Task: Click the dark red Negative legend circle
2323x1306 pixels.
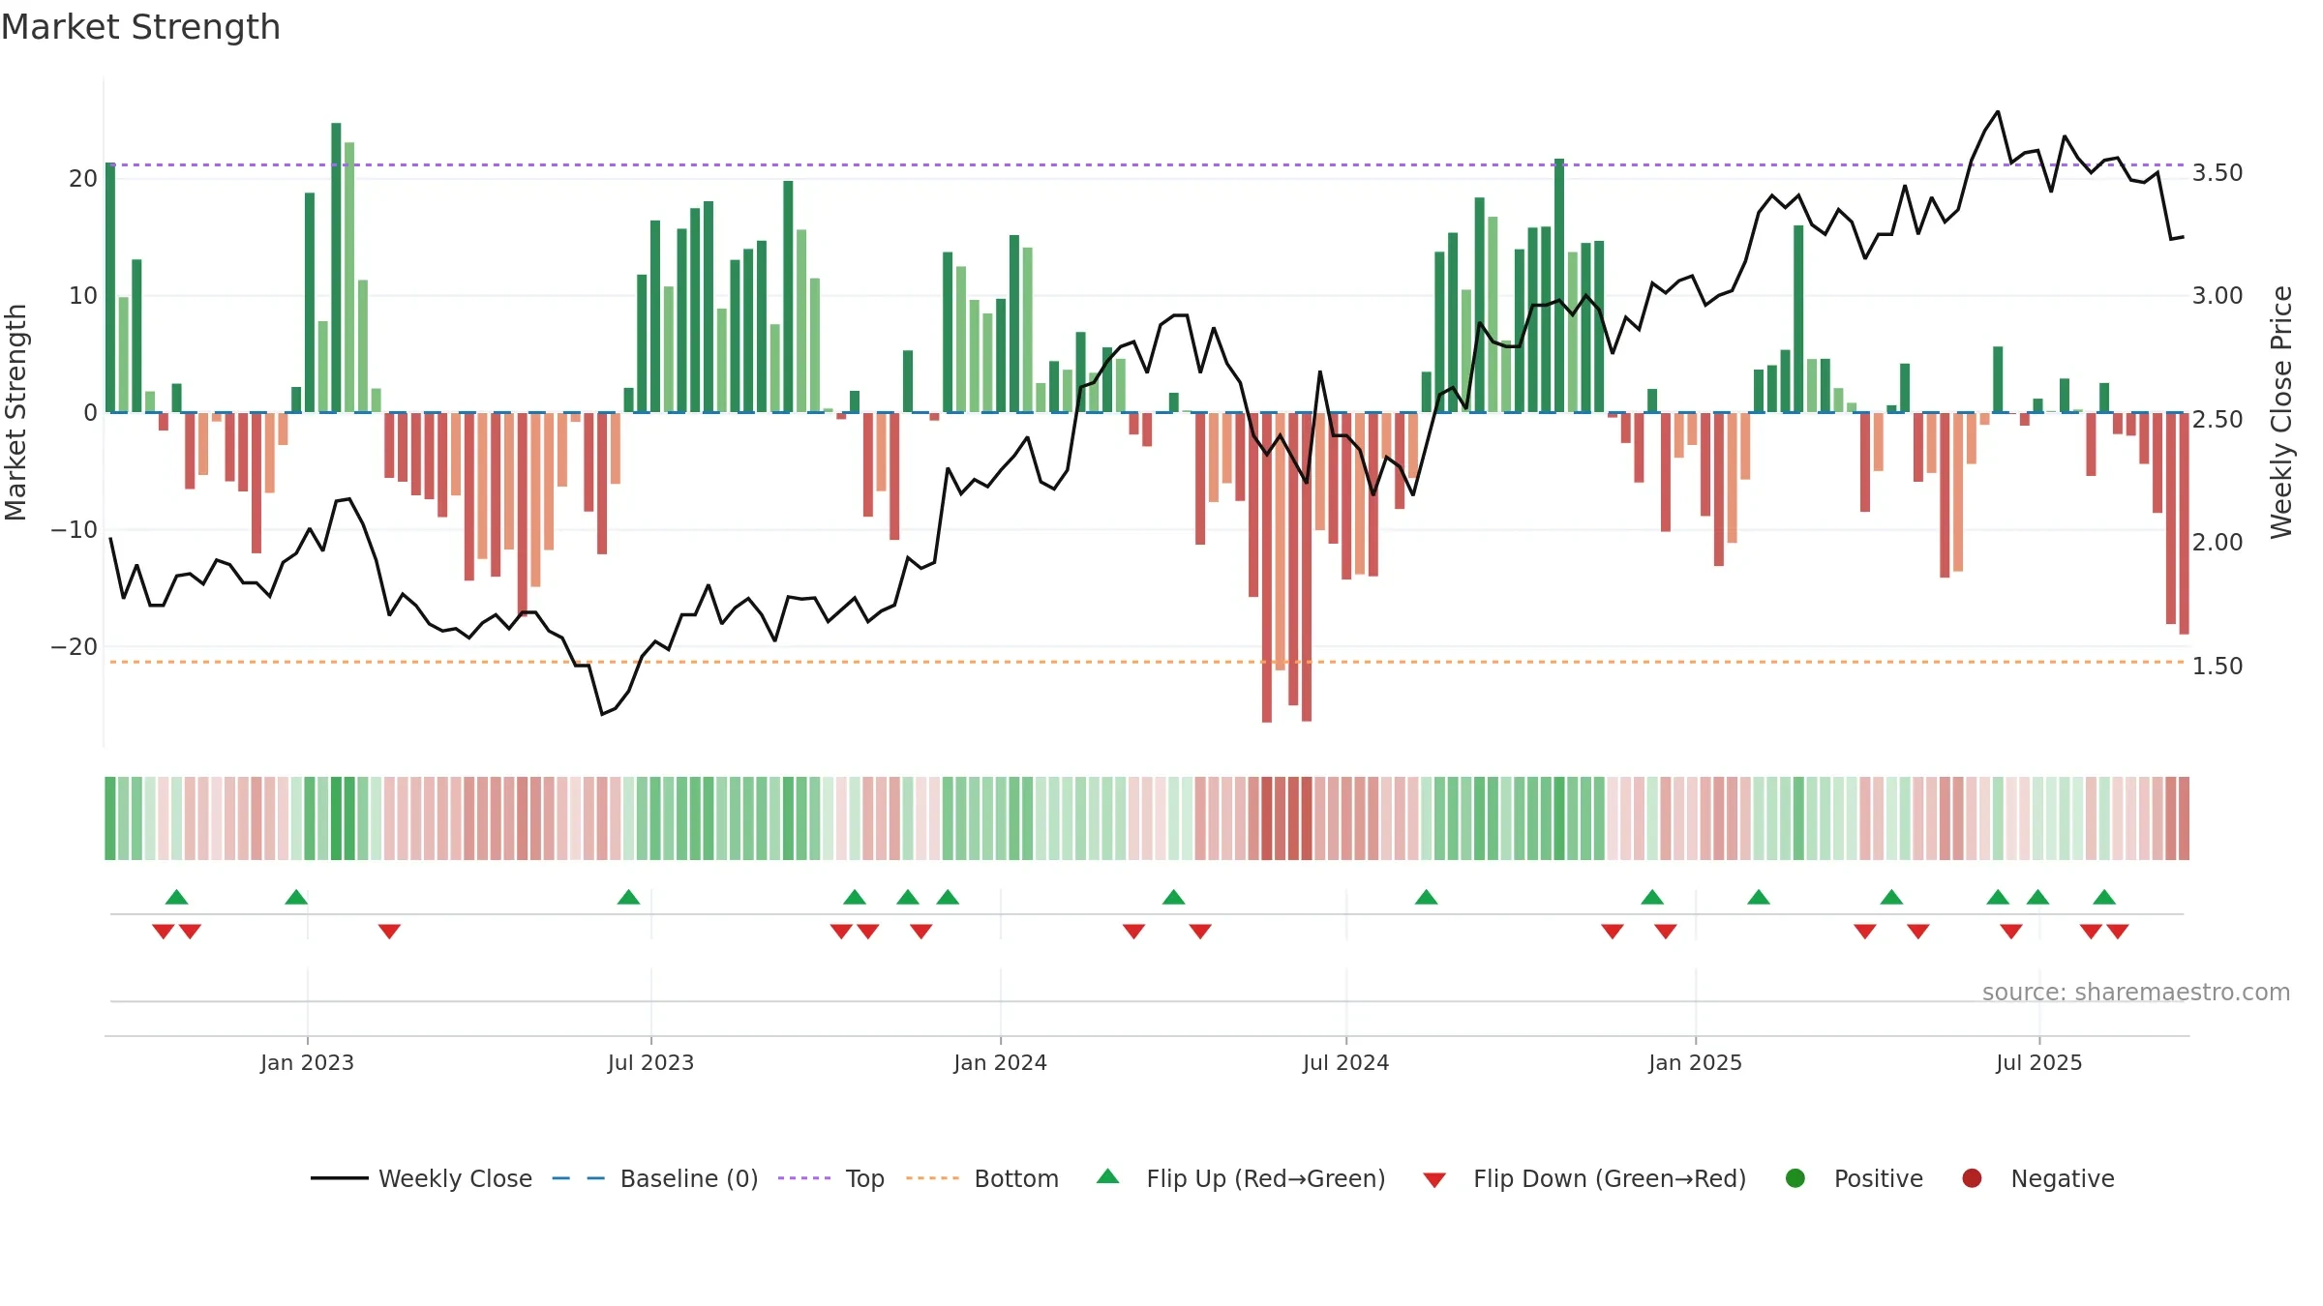Action: pos(1972,1178)
